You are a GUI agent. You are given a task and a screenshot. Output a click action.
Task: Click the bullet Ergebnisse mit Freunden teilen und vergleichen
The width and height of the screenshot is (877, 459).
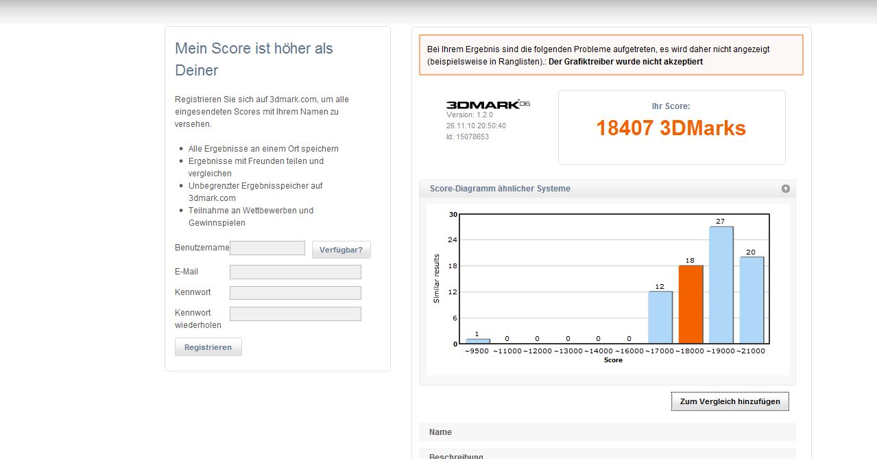256,167
